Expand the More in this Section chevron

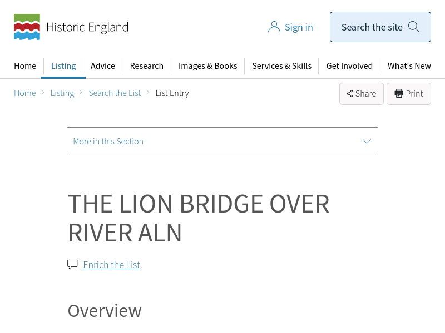coord(367,142)
